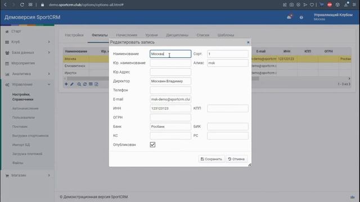Click the red adblock extension icon

coord(330,4)
